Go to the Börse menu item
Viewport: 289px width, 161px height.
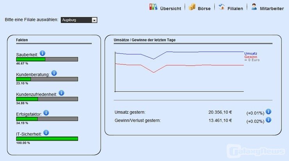coord(204,9)
